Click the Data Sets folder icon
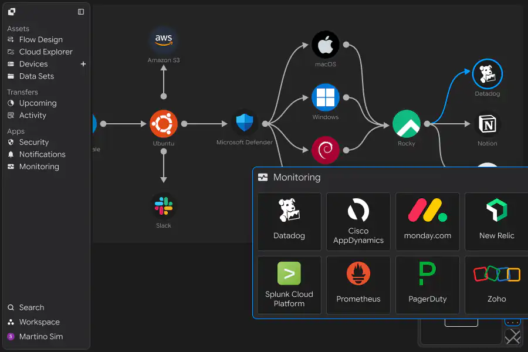The width and height of the screenshot is (528, 352). pyautogui.click(x=11, y=76)
